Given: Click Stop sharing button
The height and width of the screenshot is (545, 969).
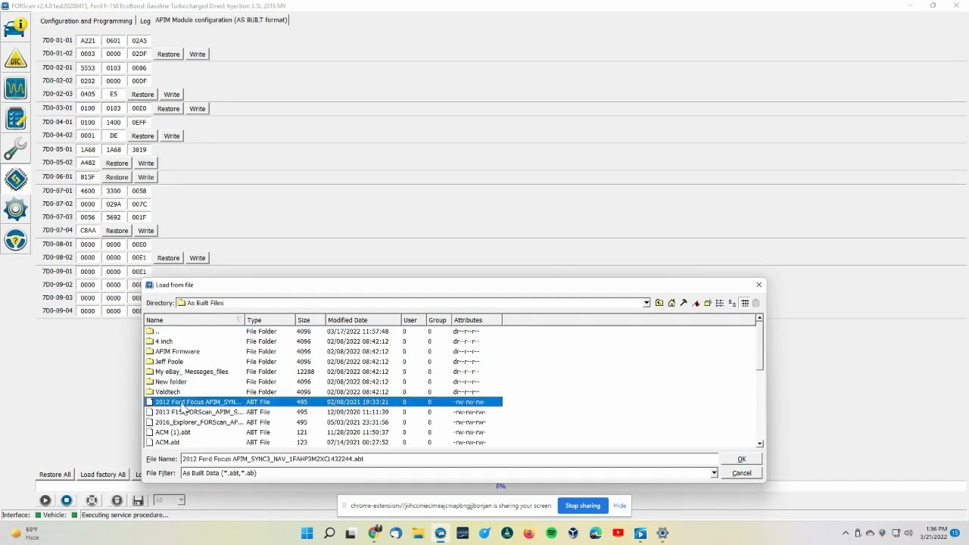Looking at the screenshot, I should 583,506.
